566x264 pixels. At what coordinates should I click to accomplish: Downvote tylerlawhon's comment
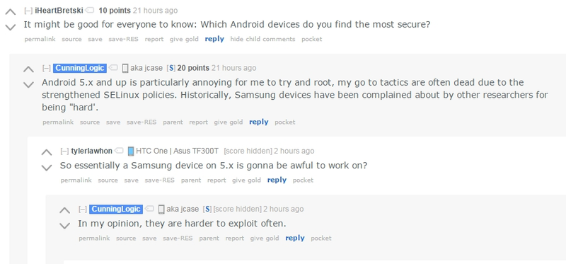click(x=47, y=168)
